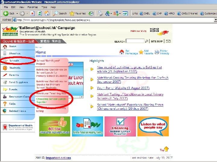This screenshot has height=162, width=217.
Task: Open Nutritional Cooking Training Workshop link
Action: [x=133, y=79]
